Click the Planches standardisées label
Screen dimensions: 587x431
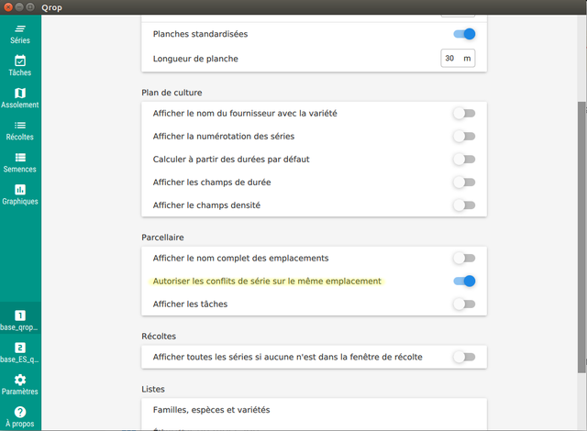(200, 34)
